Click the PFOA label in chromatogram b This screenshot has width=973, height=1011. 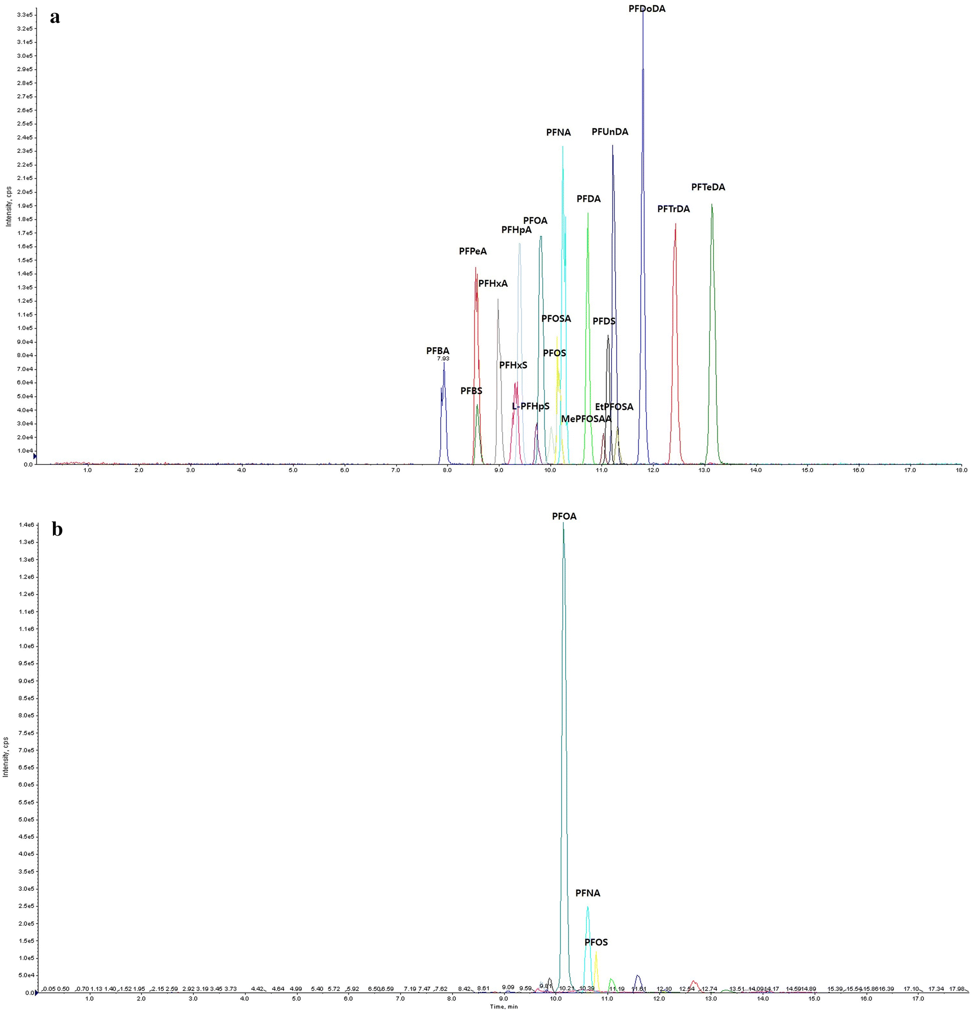(564, 516)
